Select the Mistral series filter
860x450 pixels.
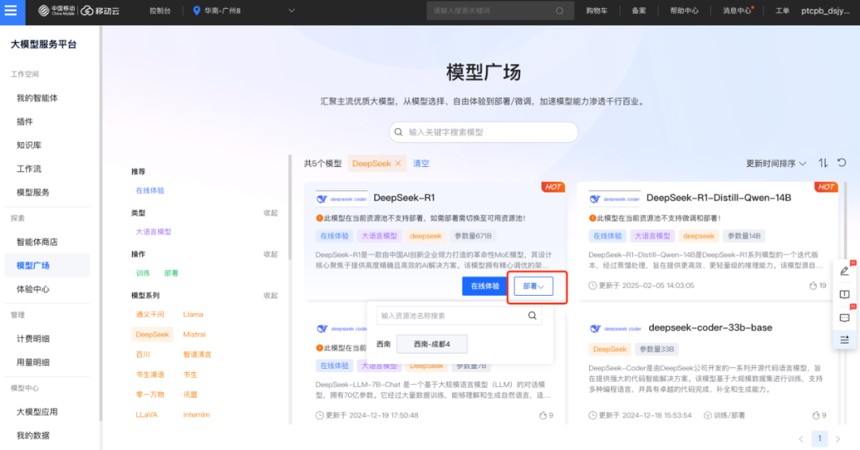(194, 335)
